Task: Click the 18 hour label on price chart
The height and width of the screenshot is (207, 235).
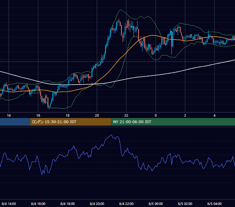Action: (x=68, y=116)
